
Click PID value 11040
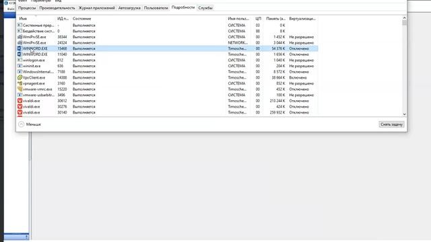click(x=62, y=54)
